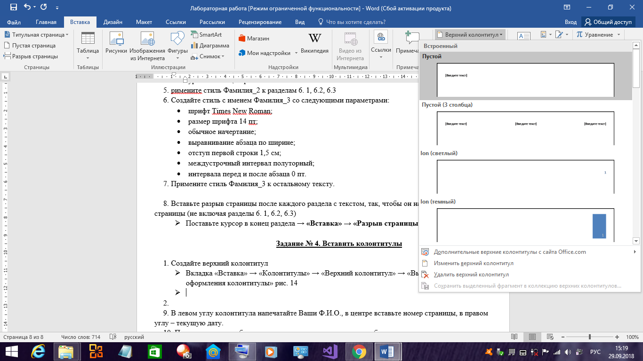Expand the Верхний колонтитул dropdown
This screenshot has height=361, width=643.
pyautogui.click(x=470, y=35)
